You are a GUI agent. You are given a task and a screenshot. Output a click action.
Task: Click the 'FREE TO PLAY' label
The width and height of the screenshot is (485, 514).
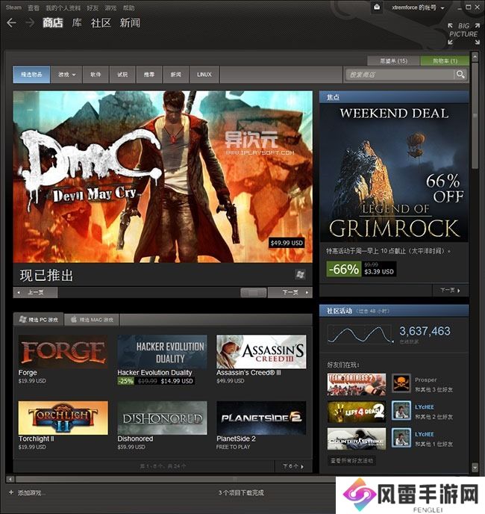click(x=233, y=447)
